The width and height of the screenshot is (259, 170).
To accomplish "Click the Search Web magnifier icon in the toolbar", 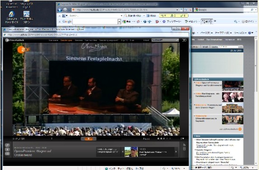I will tap(126, 16).
